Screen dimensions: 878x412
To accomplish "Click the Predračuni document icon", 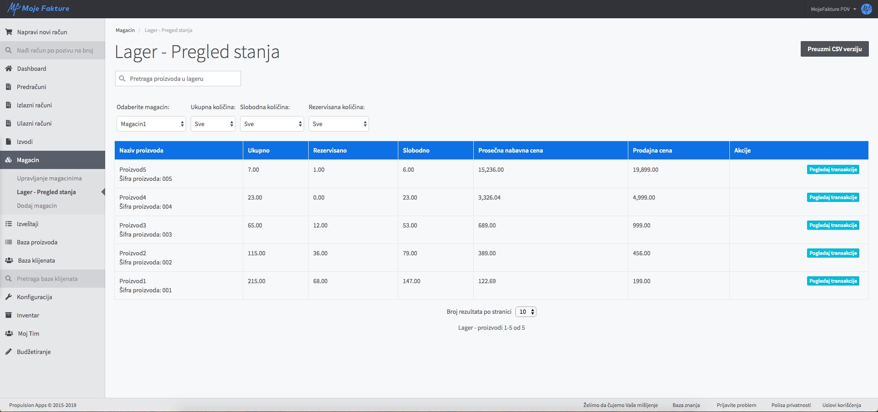I will [8, 87].
